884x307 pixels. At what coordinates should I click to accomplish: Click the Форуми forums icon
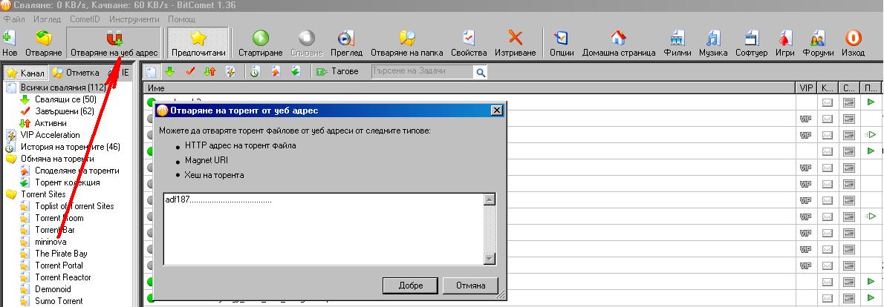coord(817,39)
